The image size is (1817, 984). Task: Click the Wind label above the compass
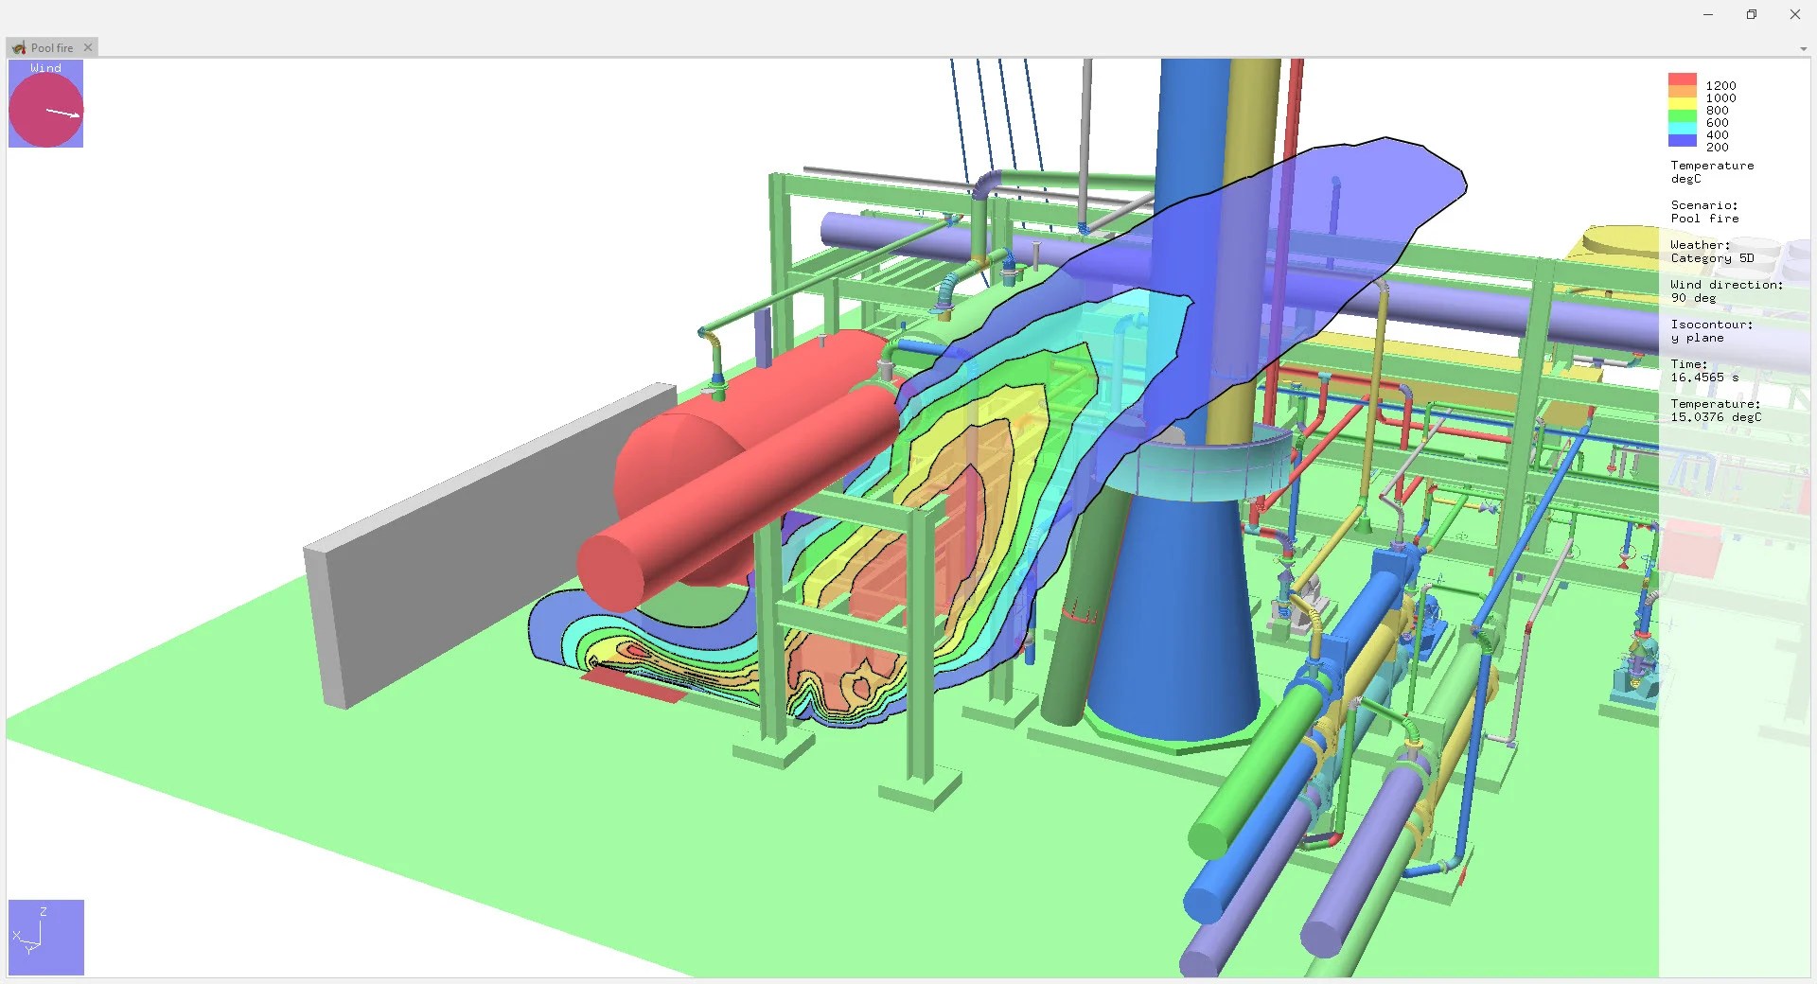[44, 67]
